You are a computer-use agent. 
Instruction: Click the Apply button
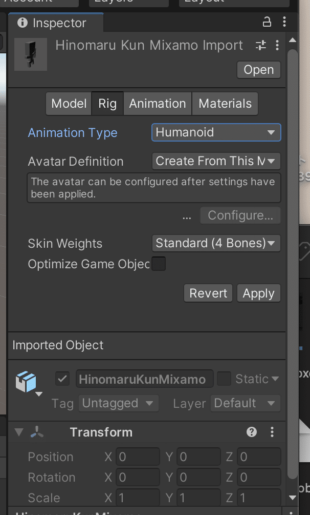258,293
